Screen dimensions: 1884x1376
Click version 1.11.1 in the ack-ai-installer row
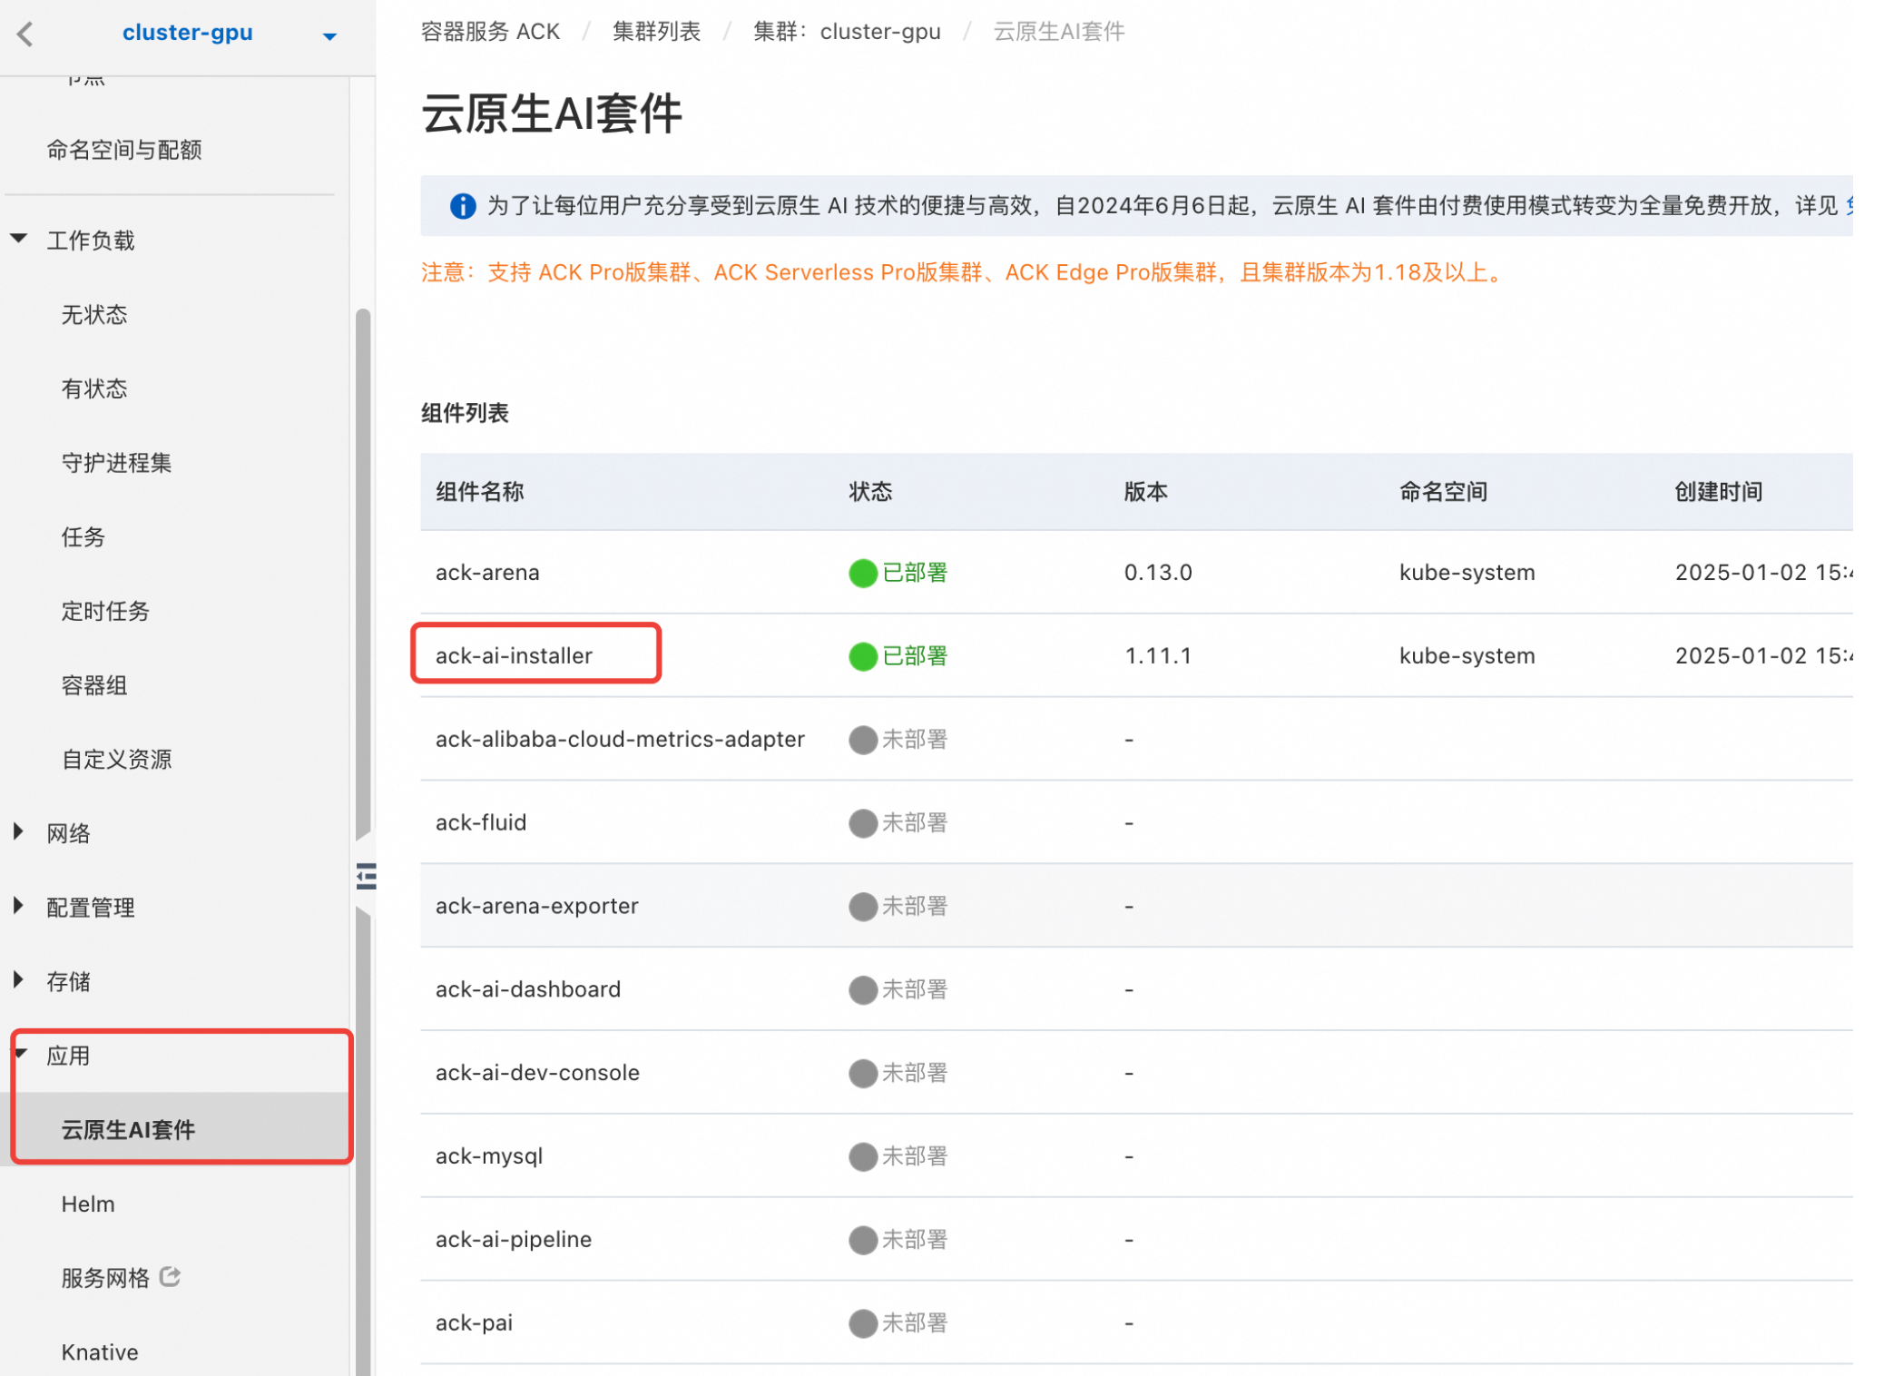coord(1158,656)
